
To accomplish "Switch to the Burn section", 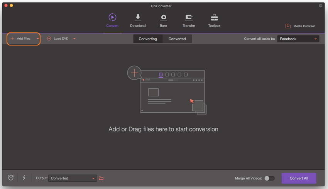I will coord(163,20).
